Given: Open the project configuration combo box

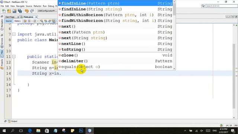Looking at the screenshot, I should [47, 11].
